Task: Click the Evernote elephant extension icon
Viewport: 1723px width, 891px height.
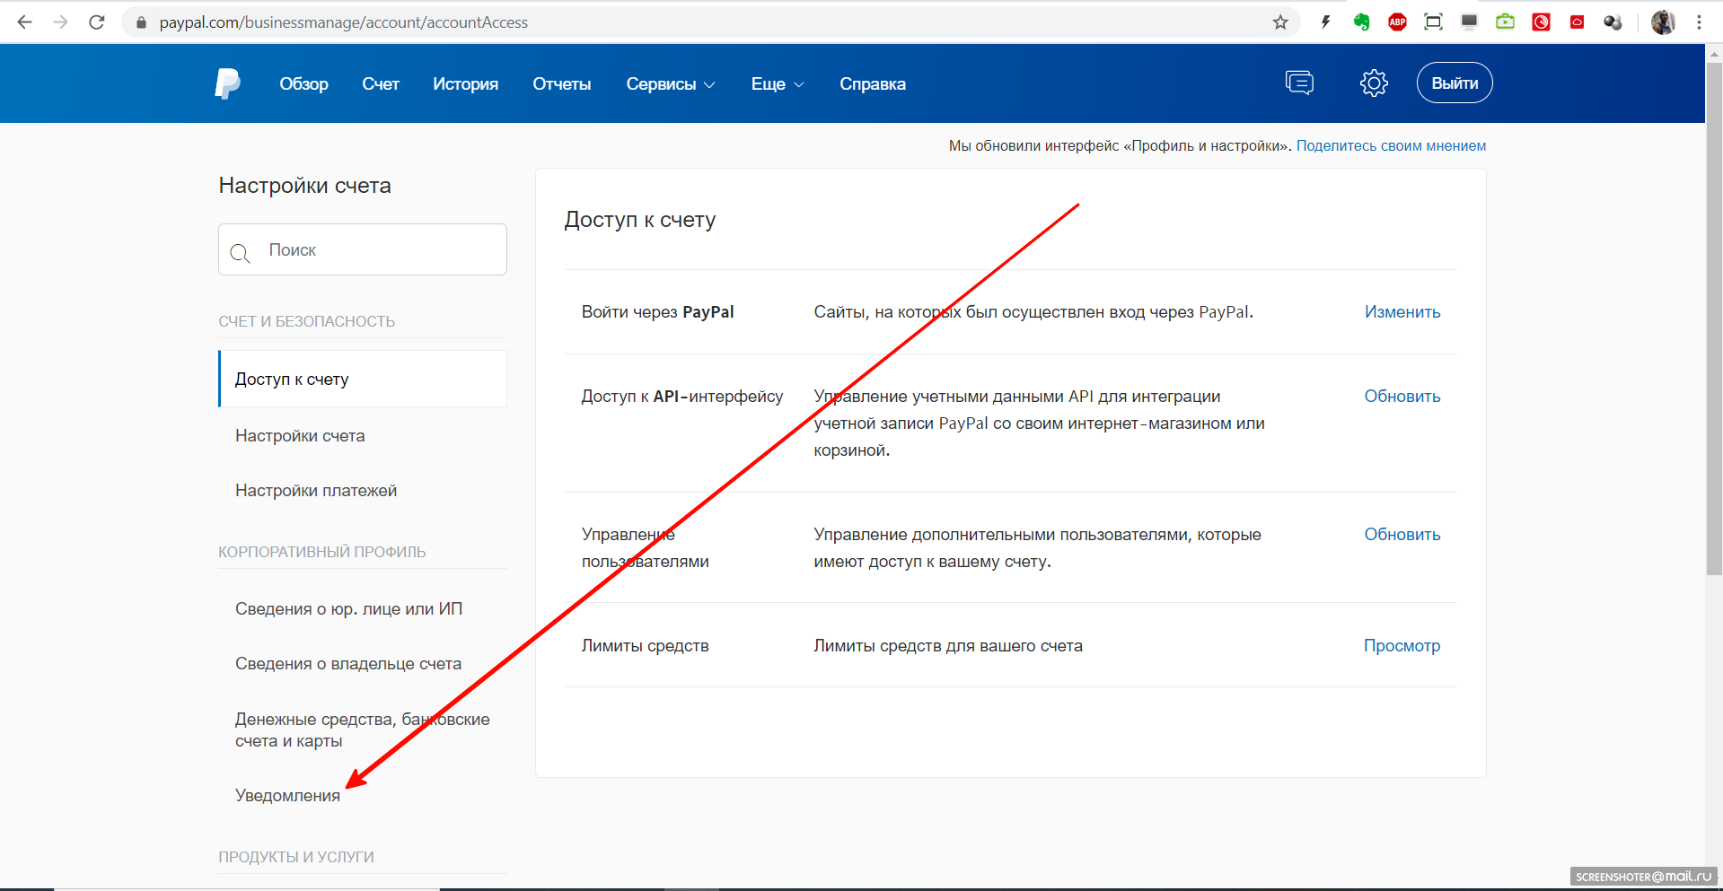Action: 1361,22
